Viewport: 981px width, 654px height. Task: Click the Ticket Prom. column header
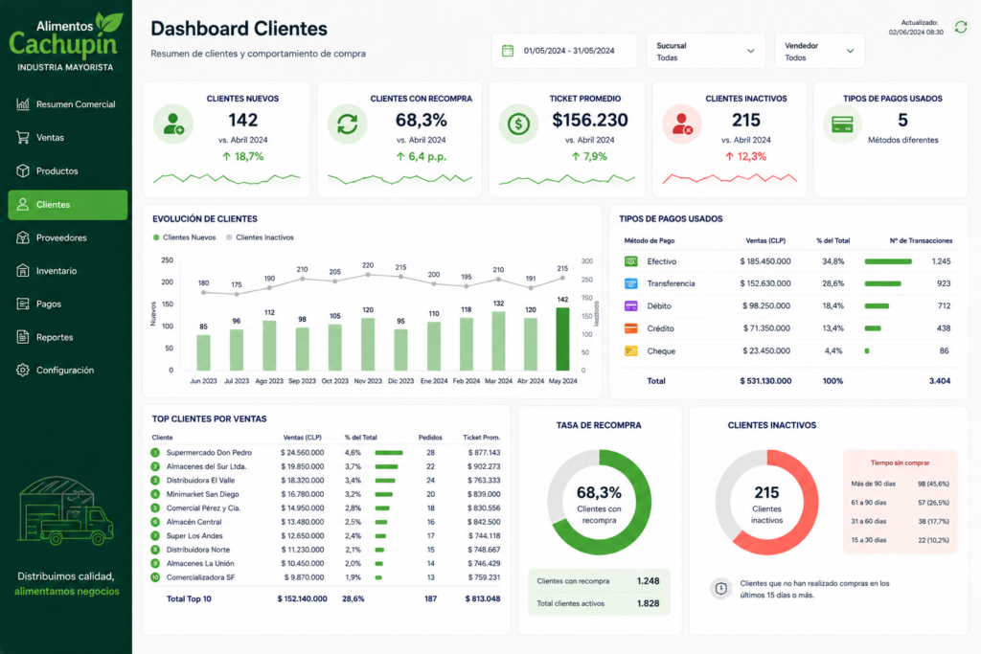(481, 438)
